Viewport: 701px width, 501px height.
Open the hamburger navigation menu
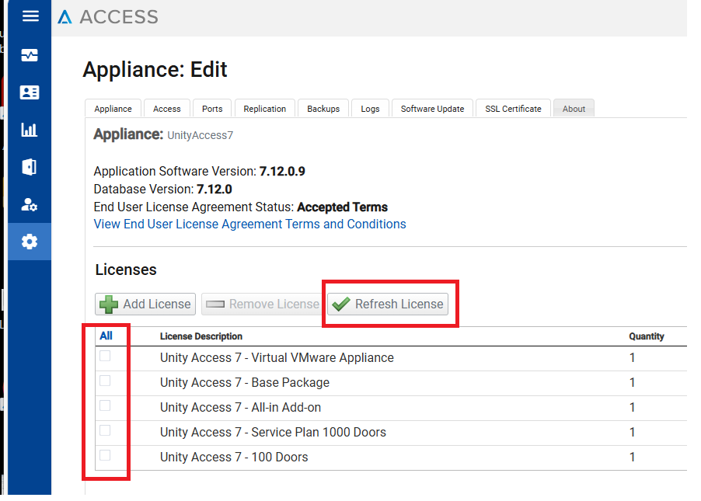click(30, 16)
